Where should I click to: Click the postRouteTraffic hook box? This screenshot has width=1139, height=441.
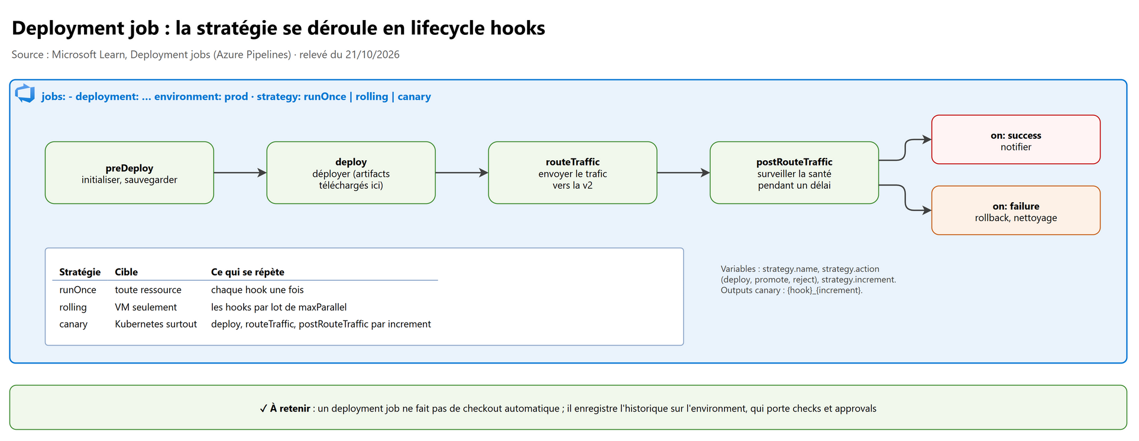click(x=794, y=173)
